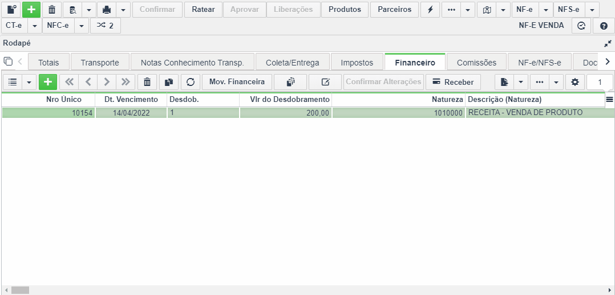
Task: Open the NFC-e dropdown arrow
Action: click(x=81, y=26)
